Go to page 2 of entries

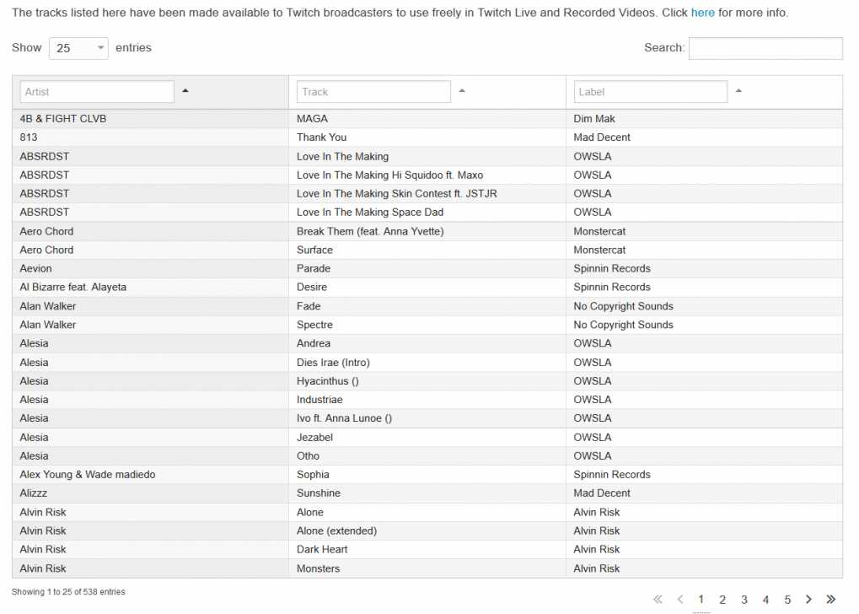tap(722, 600)
